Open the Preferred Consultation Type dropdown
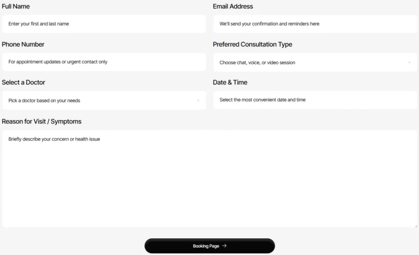 (315, 62)
